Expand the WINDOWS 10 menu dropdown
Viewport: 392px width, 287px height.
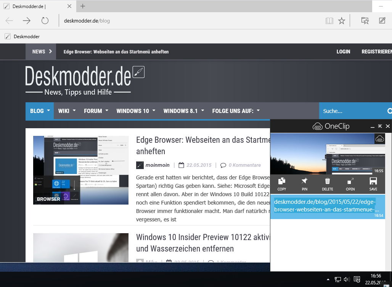pyautogui.click(x=136, y=111)
